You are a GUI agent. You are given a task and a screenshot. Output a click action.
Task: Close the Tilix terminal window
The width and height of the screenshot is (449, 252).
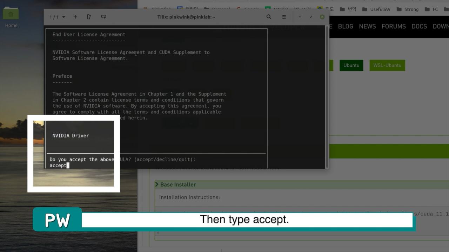[x=322, y=17]
